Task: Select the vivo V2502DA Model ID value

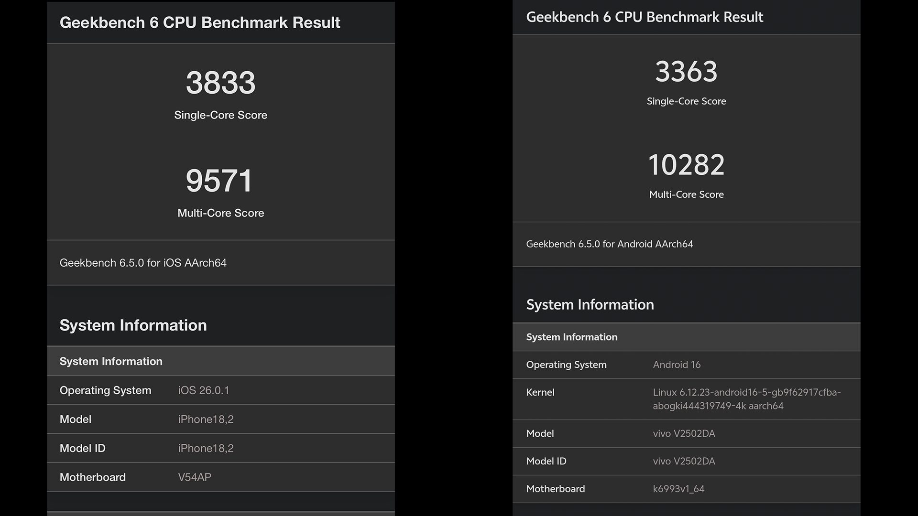Action: click(684, 461)
